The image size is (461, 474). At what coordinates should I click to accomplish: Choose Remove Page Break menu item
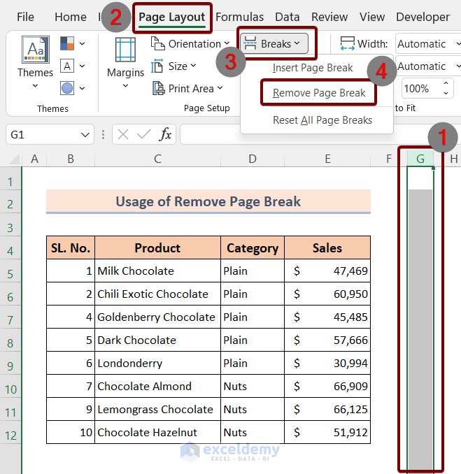click(319, 93)
